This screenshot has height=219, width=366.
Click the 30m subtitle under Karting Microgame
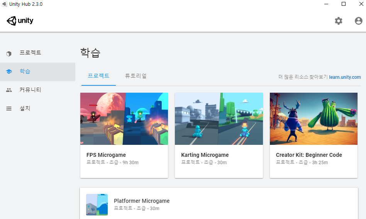coord(204,163)
